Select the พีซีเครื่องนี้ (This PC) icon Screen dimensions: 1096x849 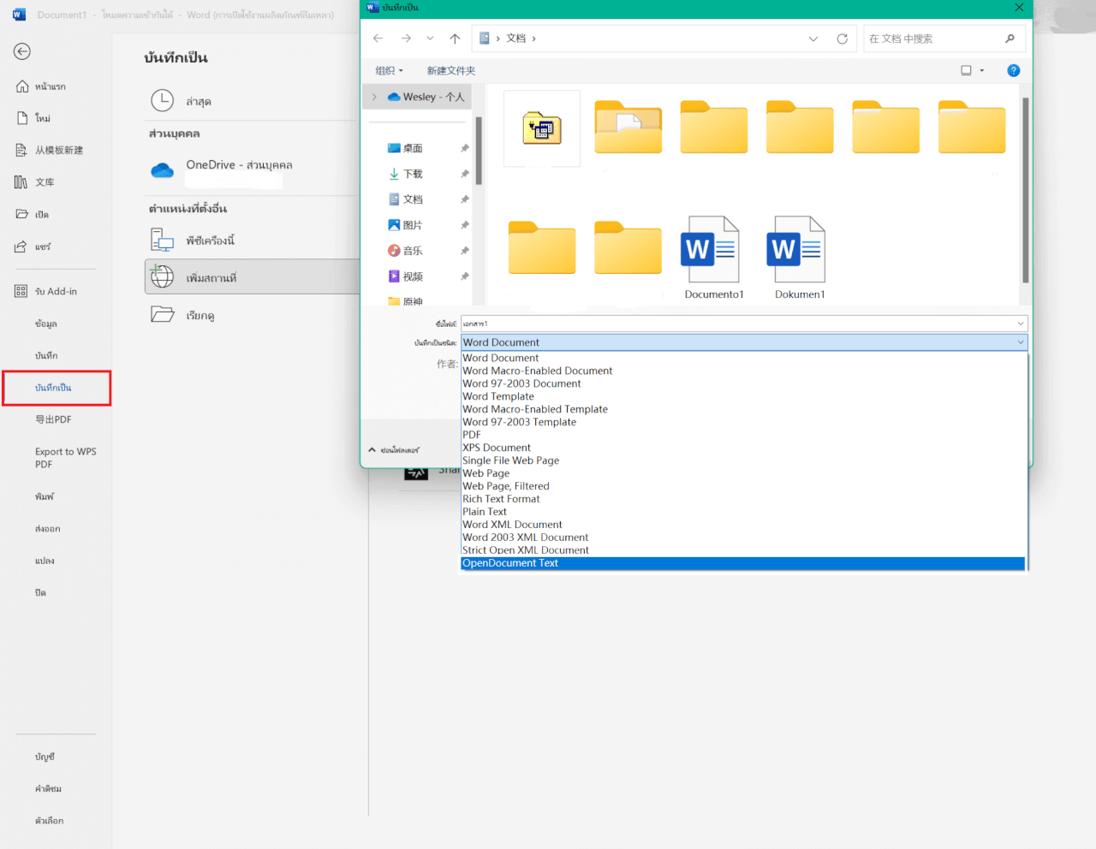pos(162,240)
